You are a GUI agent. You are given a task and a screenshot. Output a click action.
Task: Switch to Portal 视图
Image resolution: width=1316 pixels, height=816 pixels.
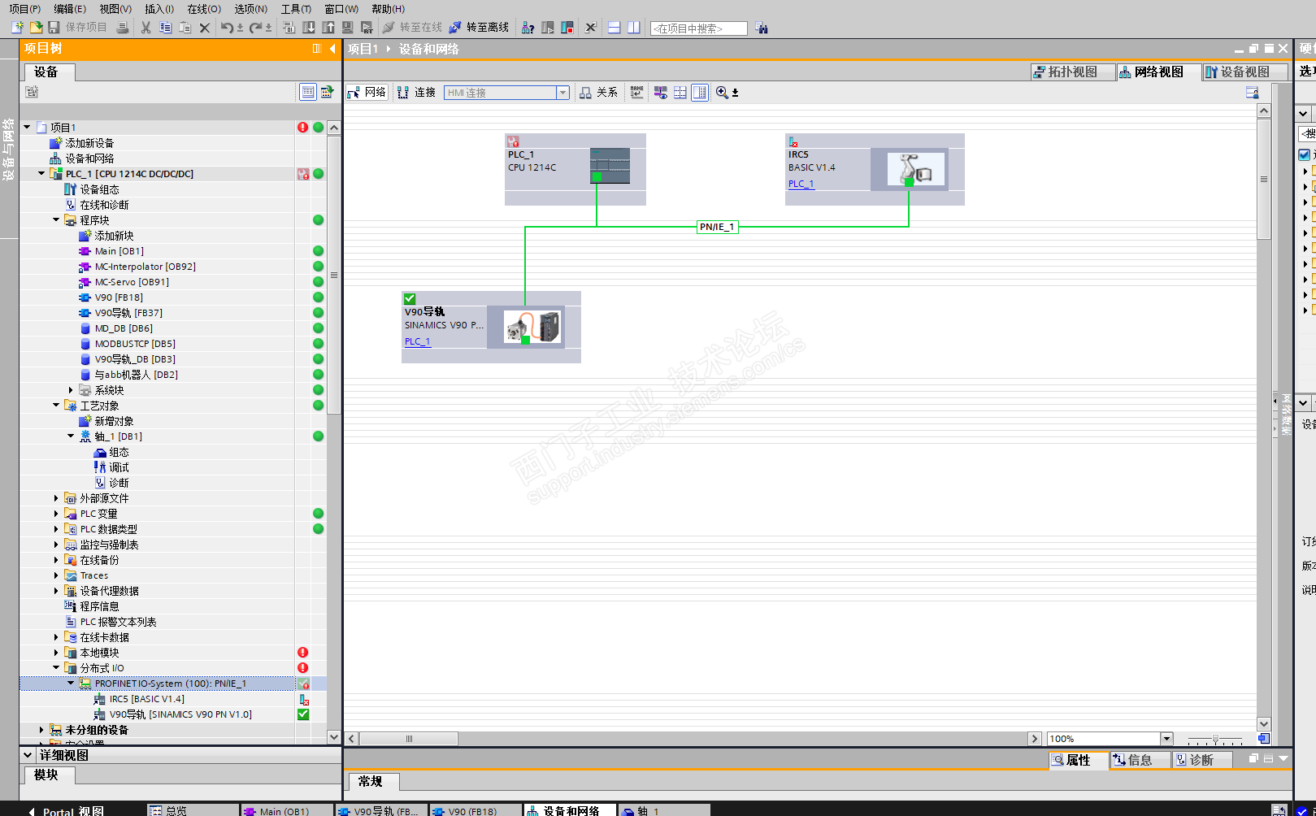coord(66,811)
